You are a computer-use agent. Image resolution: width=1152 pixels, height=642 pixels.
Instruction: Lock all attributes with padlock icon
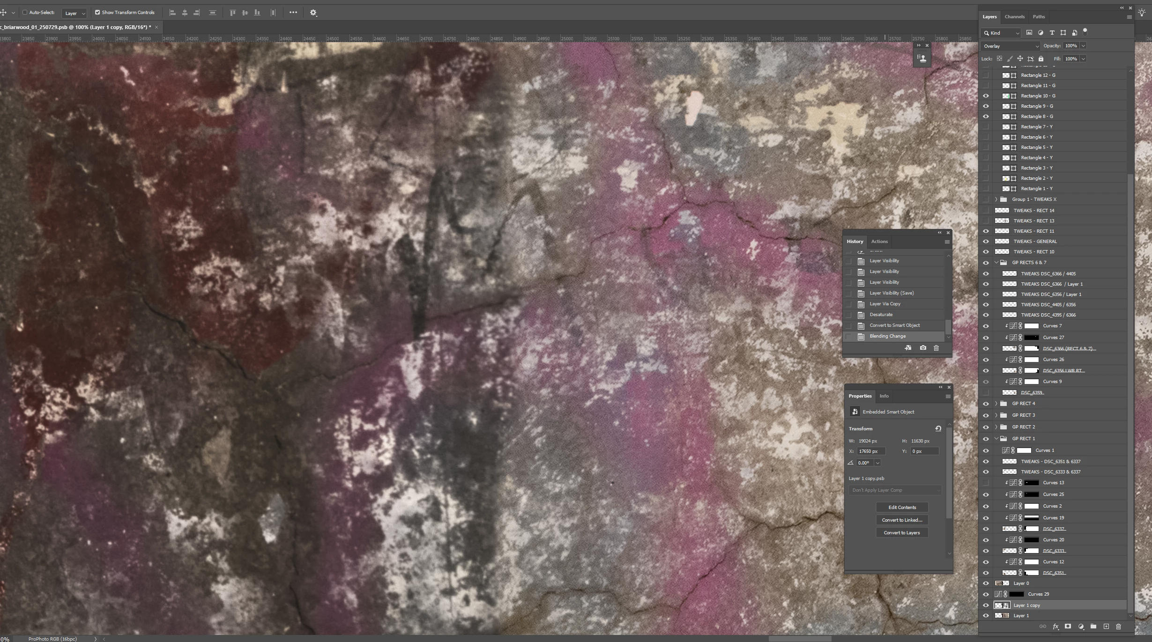1041,59
